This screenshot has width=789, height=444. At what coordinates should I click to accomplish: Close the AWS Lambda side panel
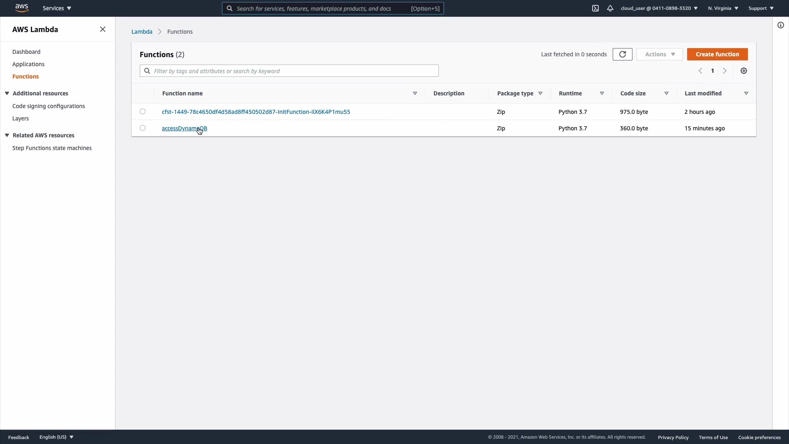(x=103, y=29)
